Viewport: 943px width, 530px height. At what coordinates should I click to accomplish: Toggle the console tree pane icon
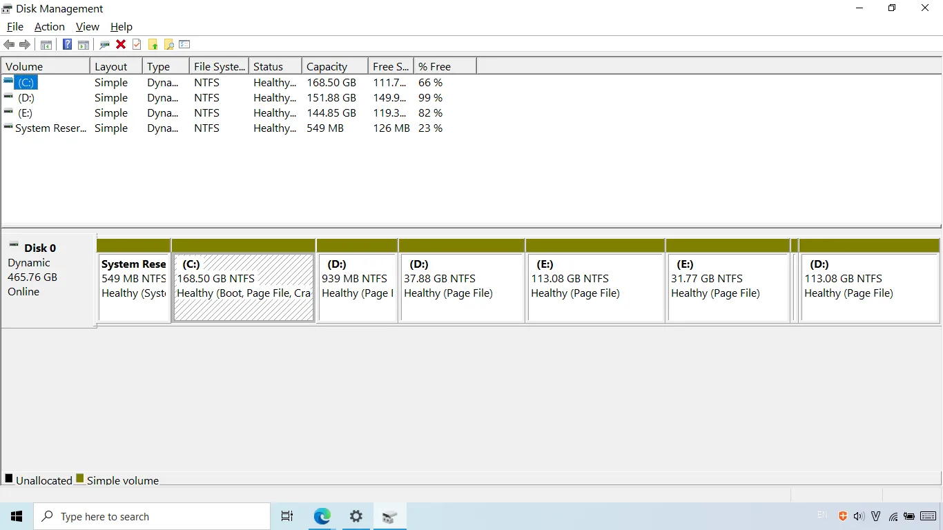pos(46,44)
